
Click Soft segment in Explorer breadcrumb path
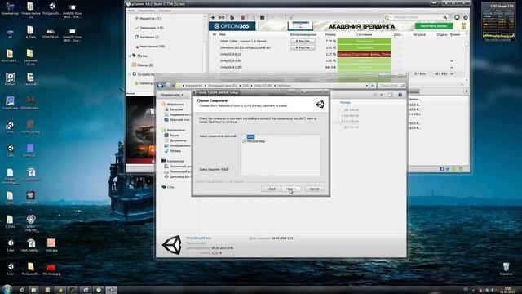pyautogui.click(x=246, y=86)
